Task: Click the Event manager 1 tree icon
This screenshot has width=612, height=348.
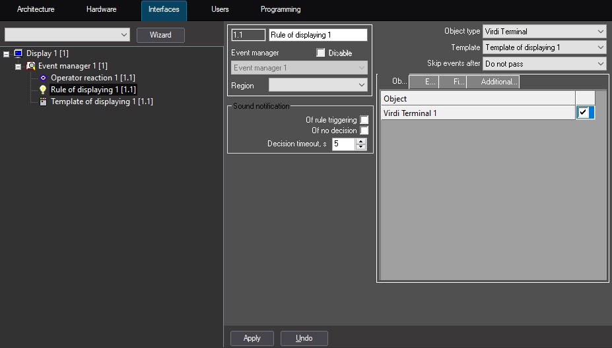Action: 30,66
